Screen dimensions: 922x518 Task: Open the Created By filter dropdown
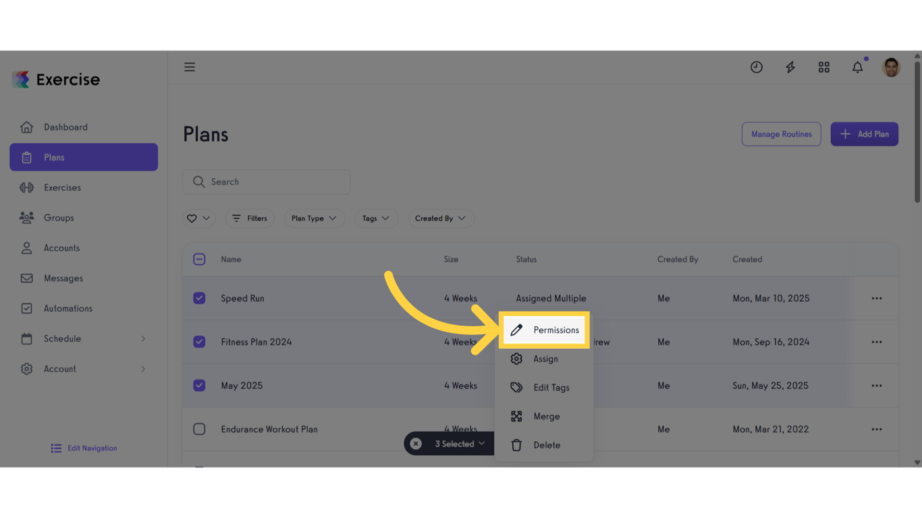[x=441, y=218]
